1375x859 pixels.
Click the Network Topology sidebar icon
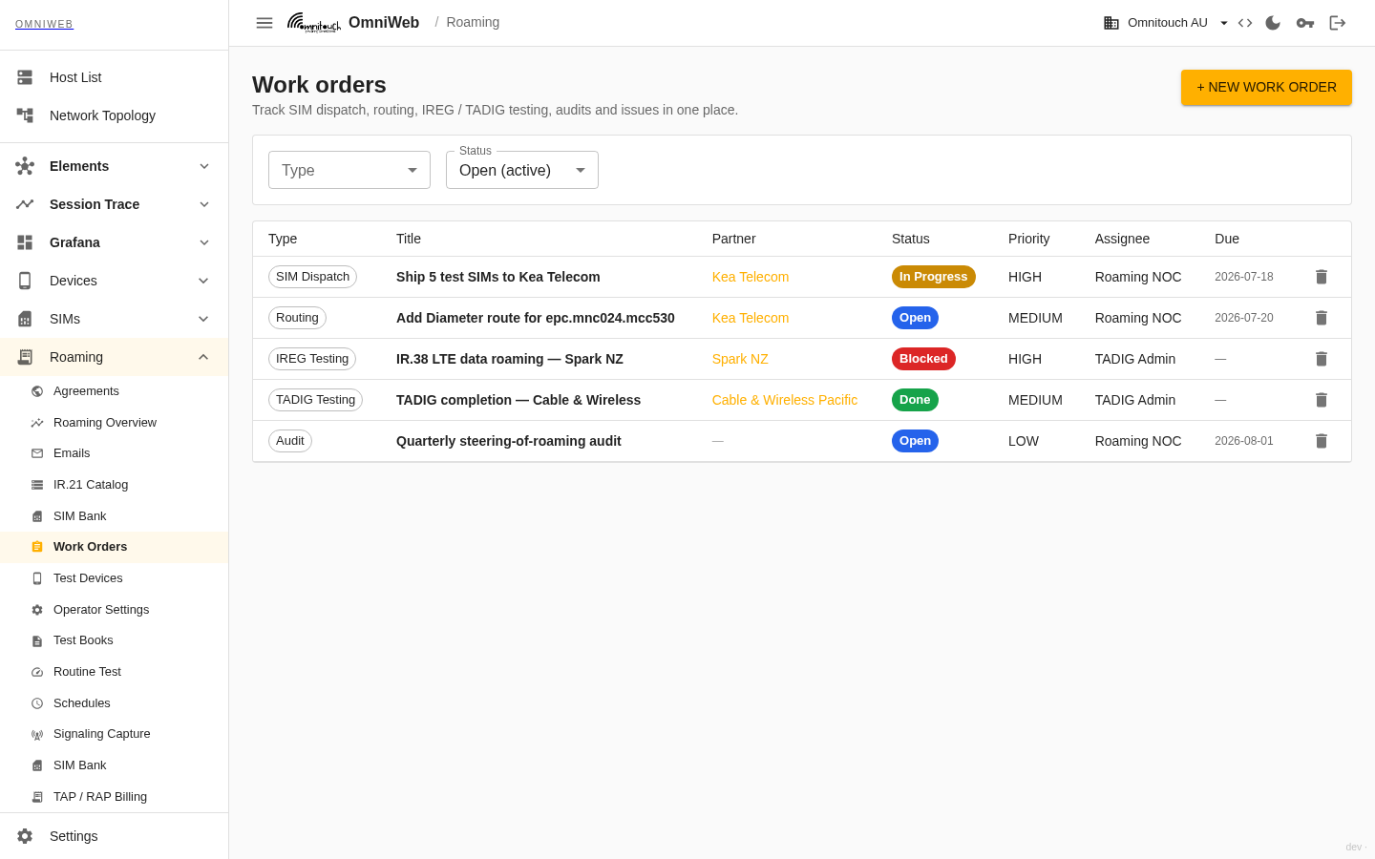[x=25, y=115]
